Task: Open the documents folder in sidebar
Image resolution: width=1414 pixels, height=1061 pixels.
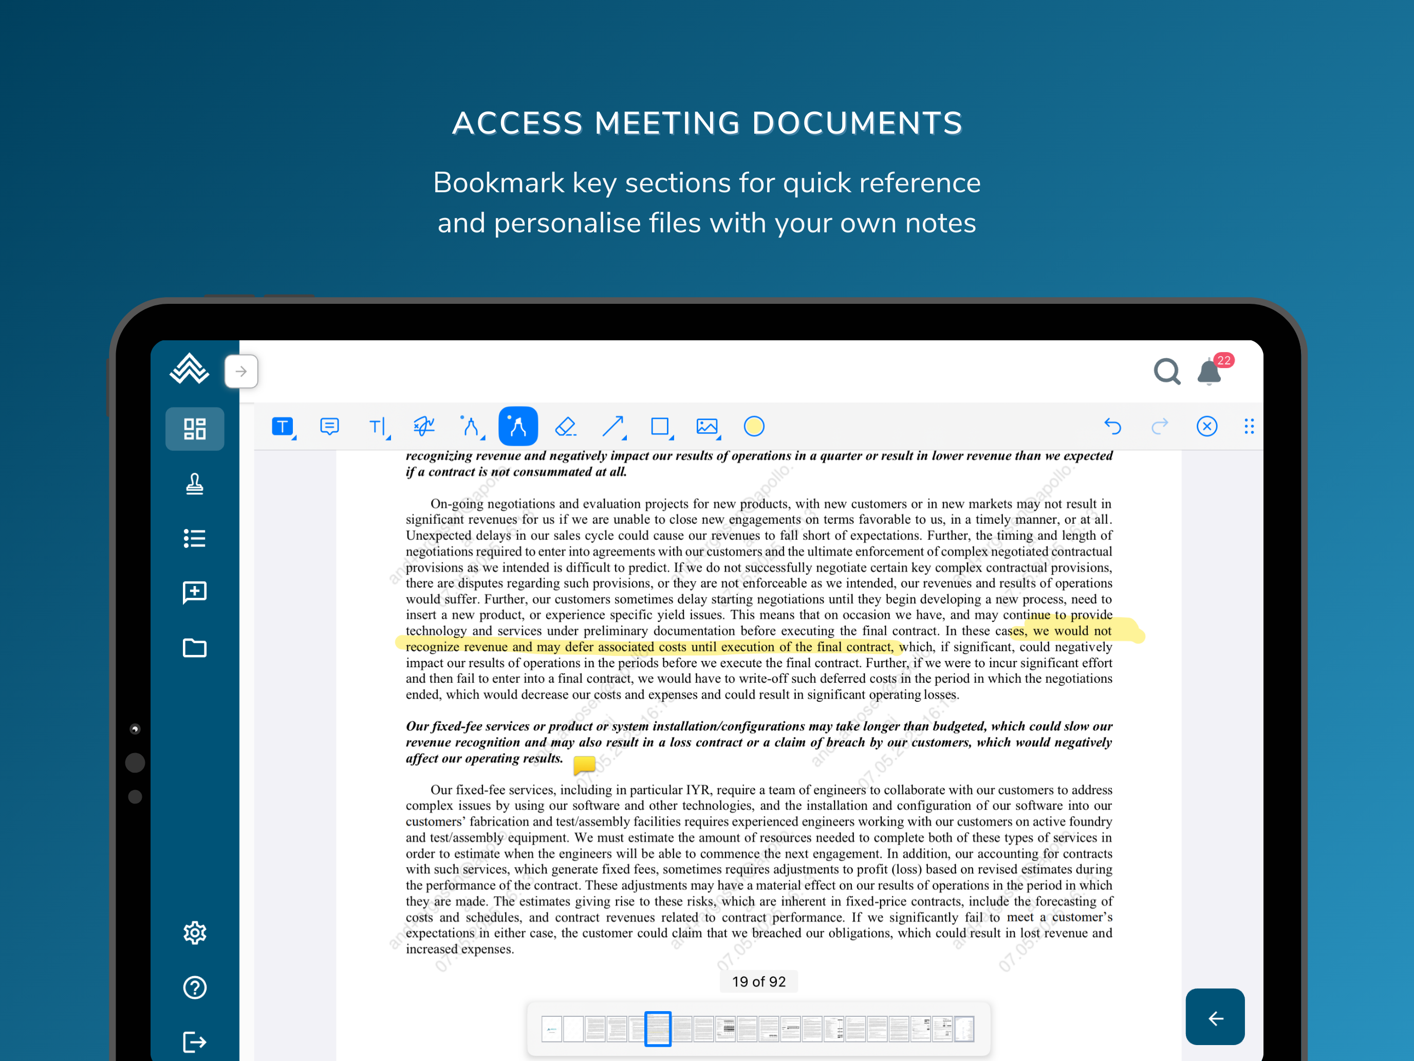Action: 194,648
